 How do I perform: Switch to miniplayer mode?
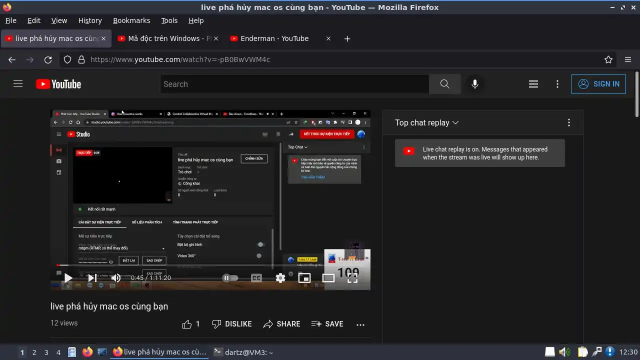point(304,278)
